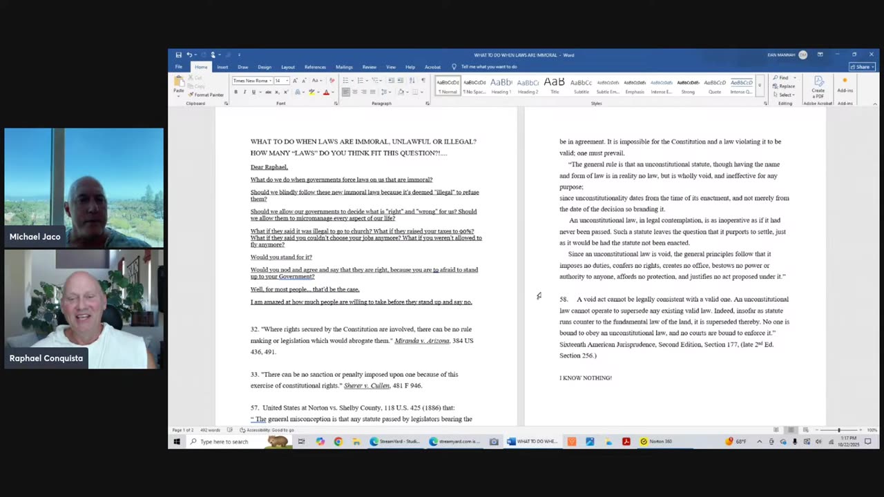Apply the Normal style

point(448,86)
